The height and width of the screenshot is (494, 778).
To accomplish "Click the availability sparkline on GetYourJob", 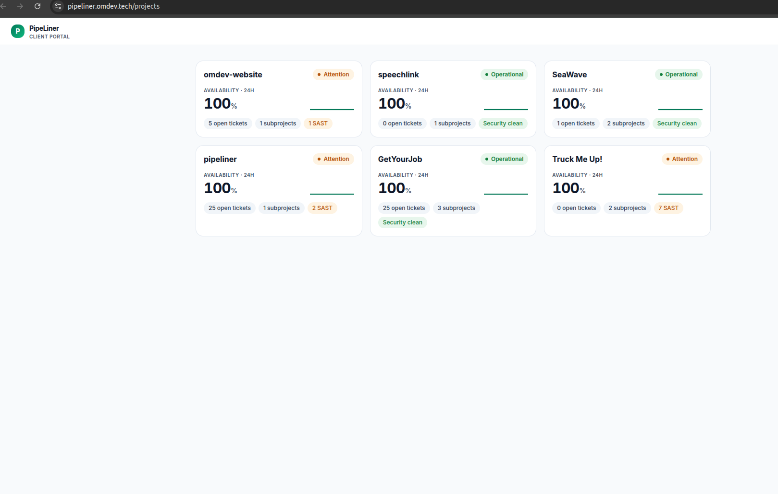I will tap(506, 194).
